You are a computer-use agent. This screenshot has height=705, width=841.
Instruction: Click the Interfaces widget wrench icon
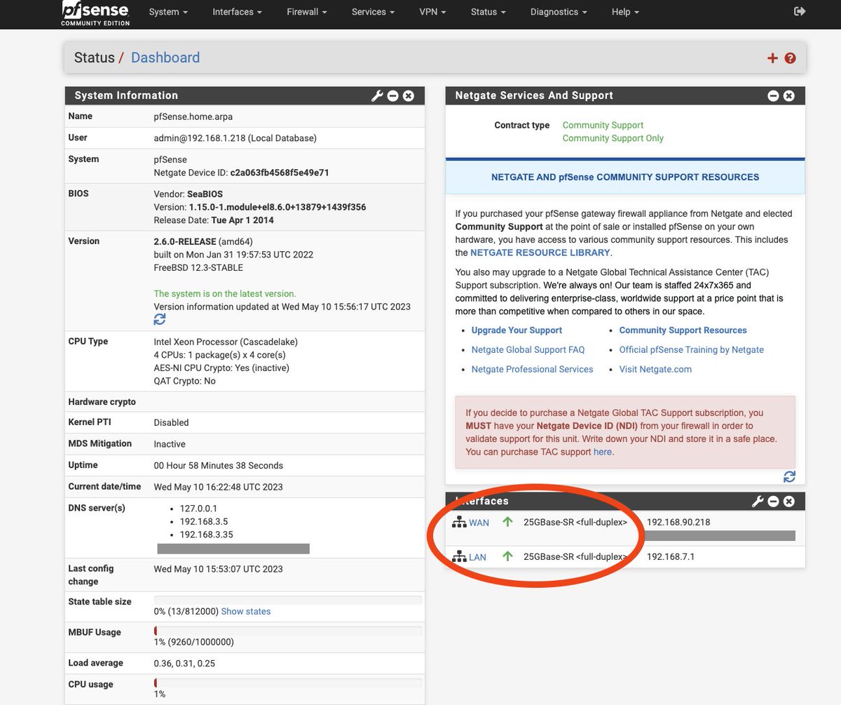coord(758,502)
